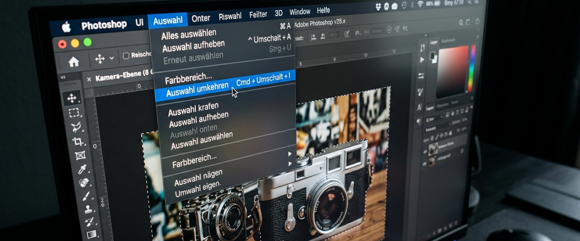Switch to the Lagen tab in layers panel
The height and width of the screenshot is (241, 580).
(430, 109)
